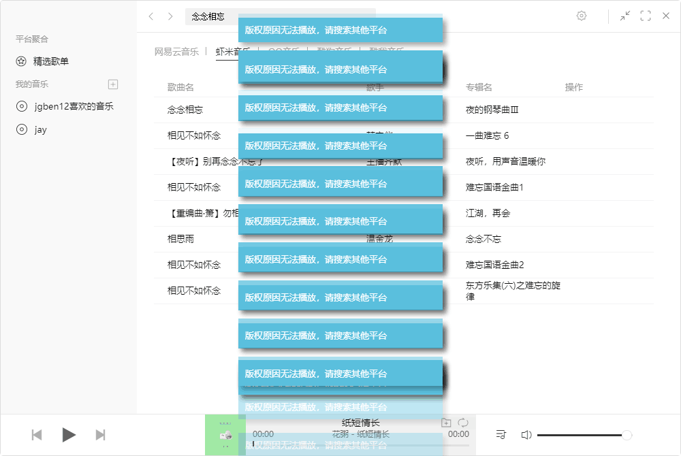Toggle fullscreen with the corner-brackets icon
The width and height of the screenshot is (681, 456).
pos(646,16)
